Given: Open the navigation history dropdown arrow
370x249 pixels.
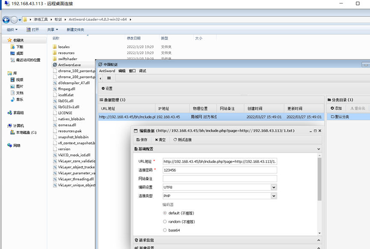Looking at the screenshot, I should point(20,20).
